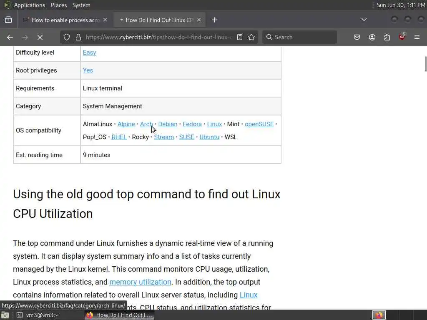Open the tracking protection shield icon

pyautogui.click(x=67, y=37)
